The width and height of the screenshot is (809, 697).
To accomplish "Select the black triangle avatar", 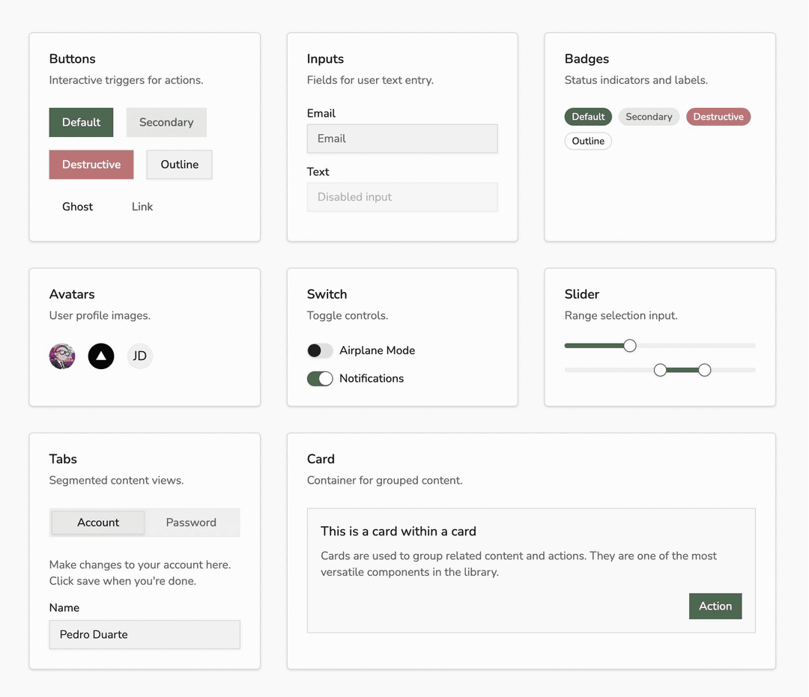I will (x=100, y=356).
